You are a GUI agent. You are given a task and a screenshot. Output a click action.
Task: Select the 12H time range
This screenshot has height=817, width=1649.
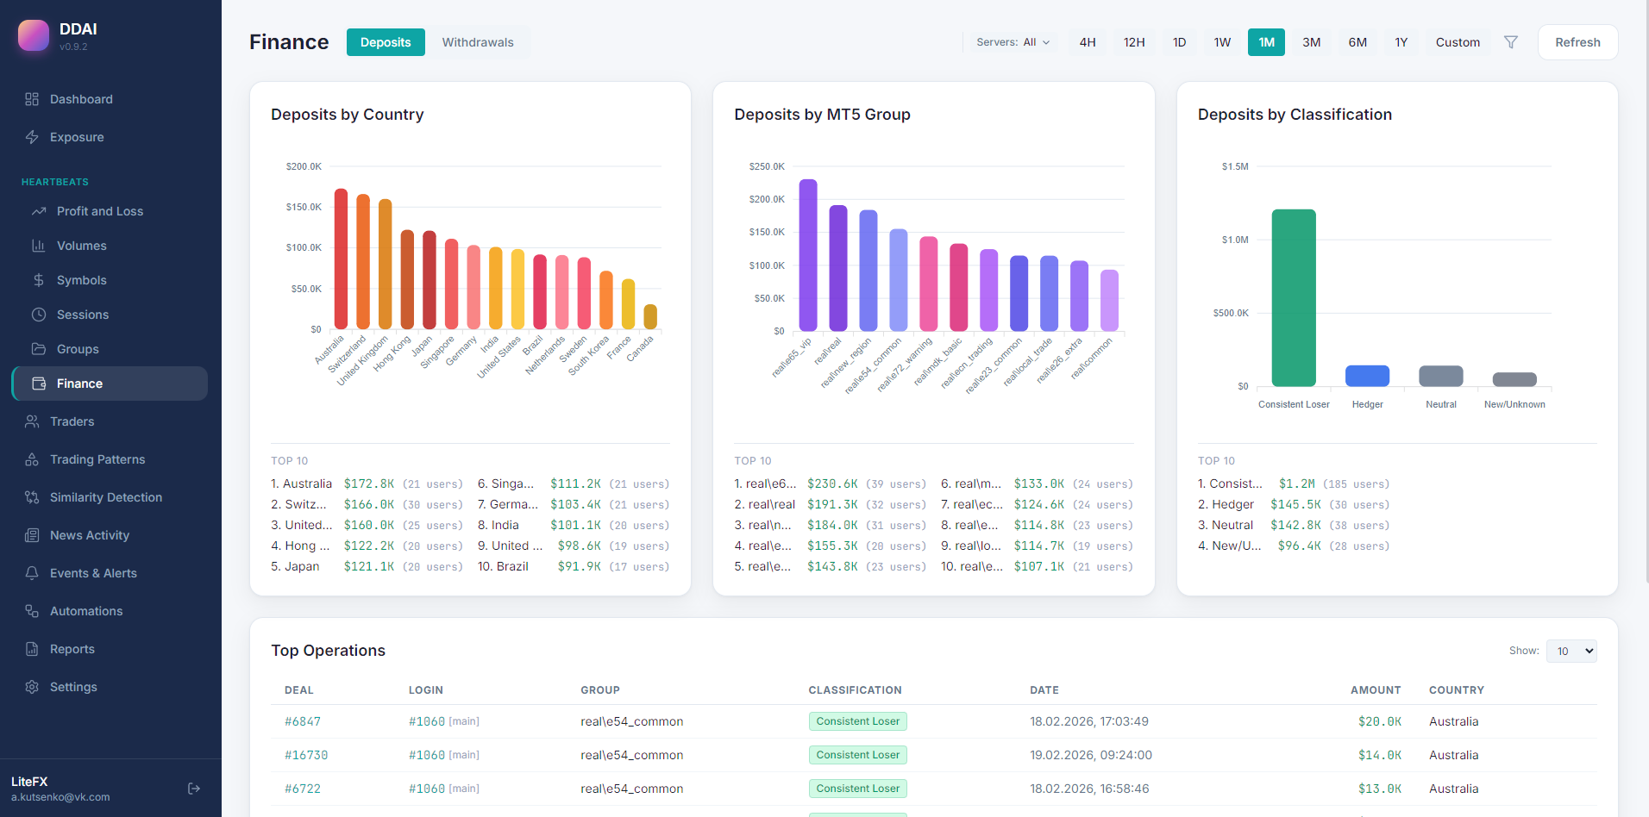pyautogui.click(x=1134, y=42)
